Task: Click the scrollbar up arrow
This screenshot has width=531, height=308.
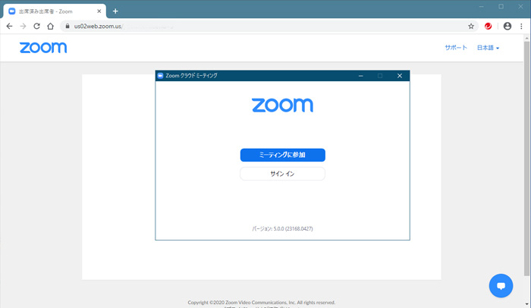Action: pyautogui.click(x=526, y=38)
